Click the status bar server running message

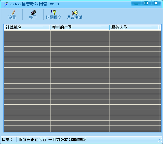[x=52, y=140]
